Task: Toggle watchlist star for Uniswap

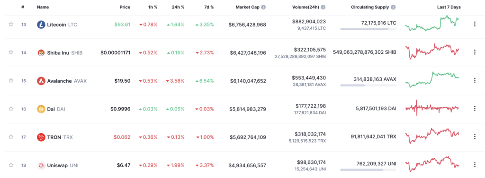Action: click(x=11, y=165)
